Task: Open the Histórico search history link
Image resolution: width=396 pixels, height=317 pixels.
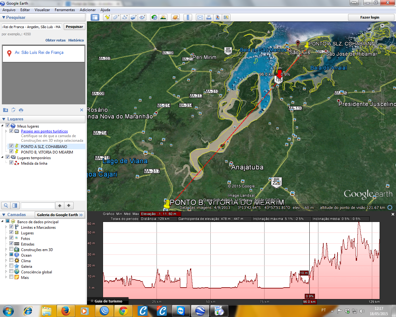Action: tap(76, 40)
